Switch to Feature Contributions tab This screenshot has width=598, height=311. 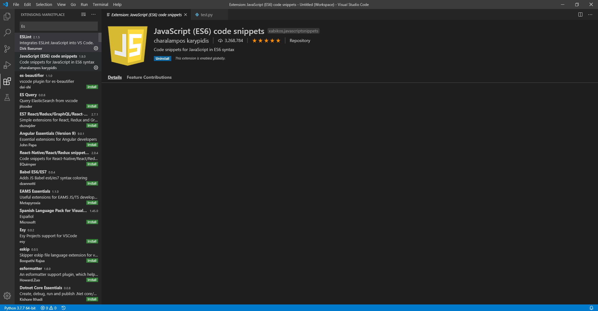pos(149,77)
